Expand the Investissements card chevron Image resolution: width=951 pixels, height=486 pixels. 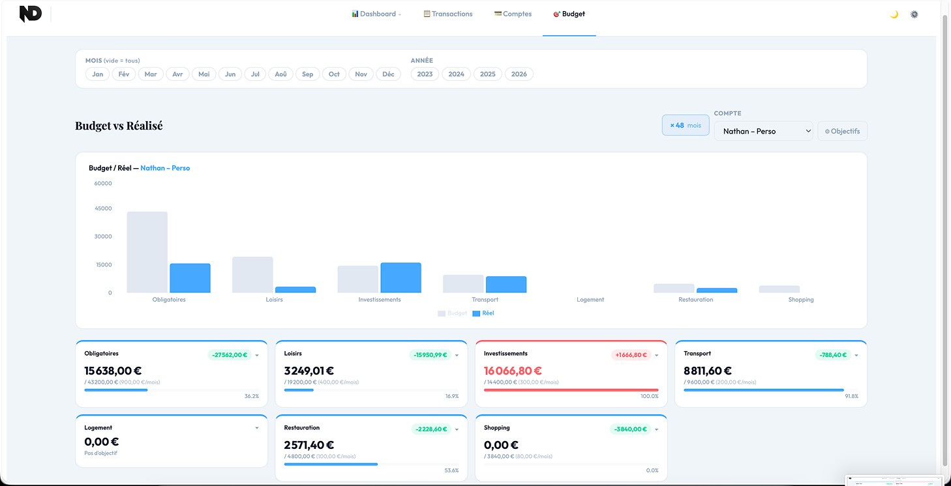[x=657, y=355]
